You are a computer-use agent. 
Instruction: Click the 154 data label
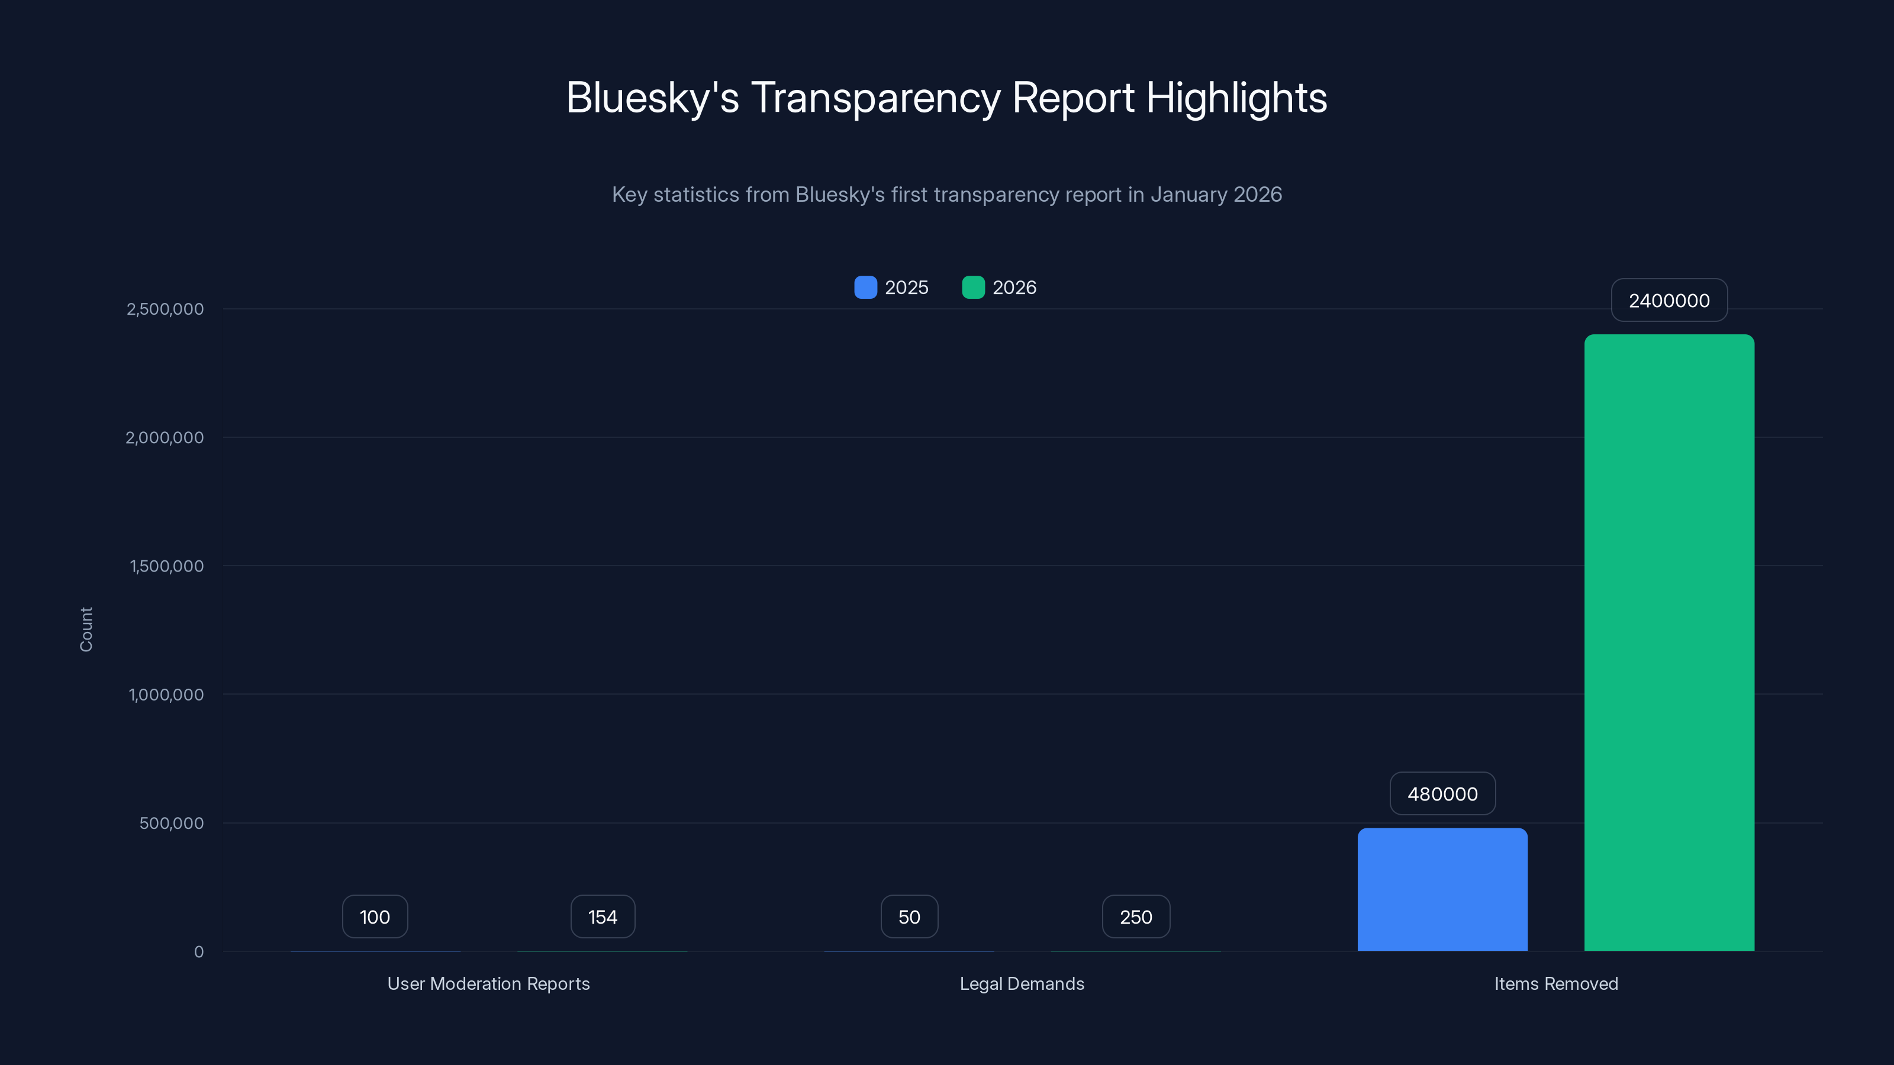[603, 916]
